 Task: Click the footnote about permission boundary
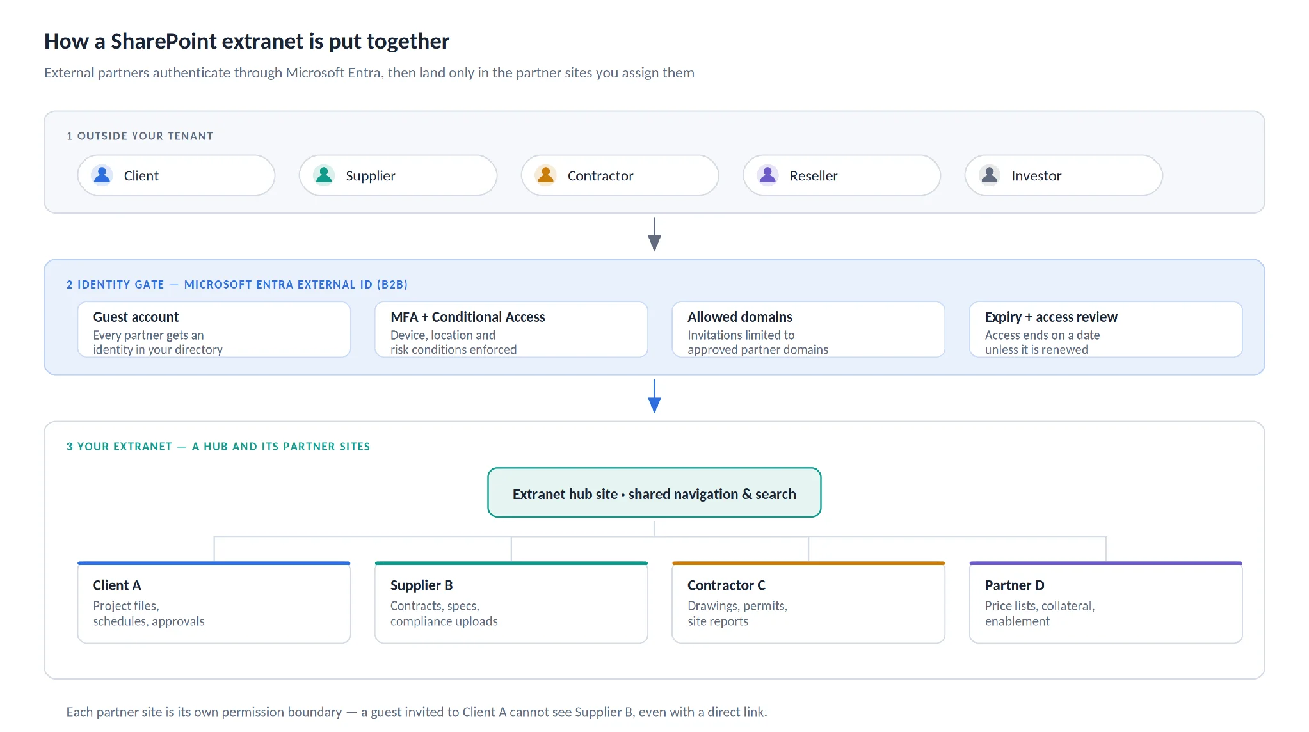tap(417, 712)
